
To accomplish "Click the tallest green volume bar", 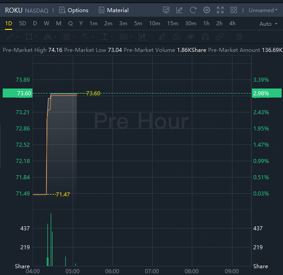I will coord(51,239).
